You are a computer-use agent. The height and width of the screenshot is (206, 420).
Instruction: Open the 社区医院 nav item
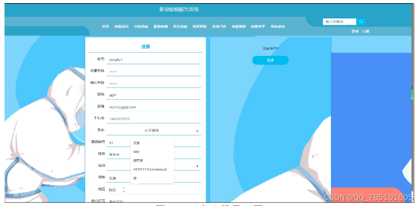pos(200,27)
